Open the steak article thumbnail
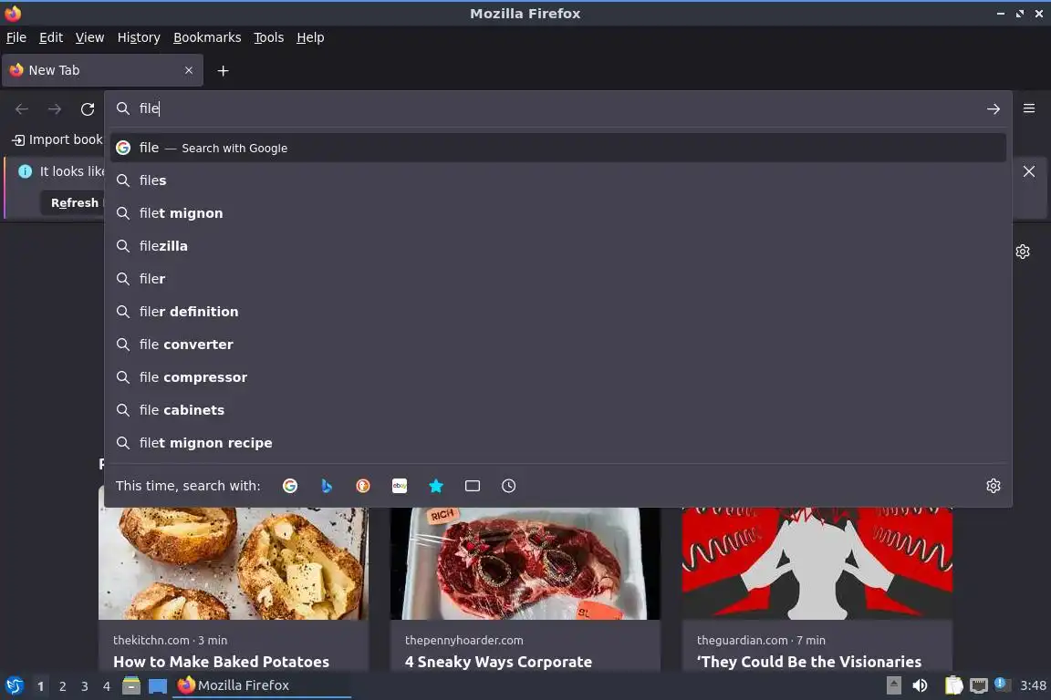This screenshot has height=700, width=1051. tap(525, 563)
